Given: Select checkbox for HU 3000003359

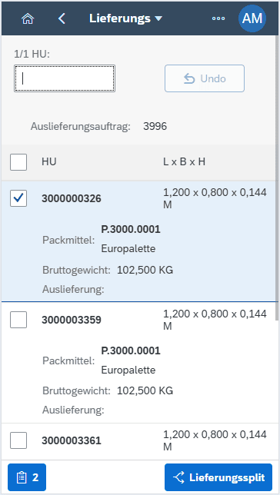Looking at the screenshot, I should (x=18, y=320).
